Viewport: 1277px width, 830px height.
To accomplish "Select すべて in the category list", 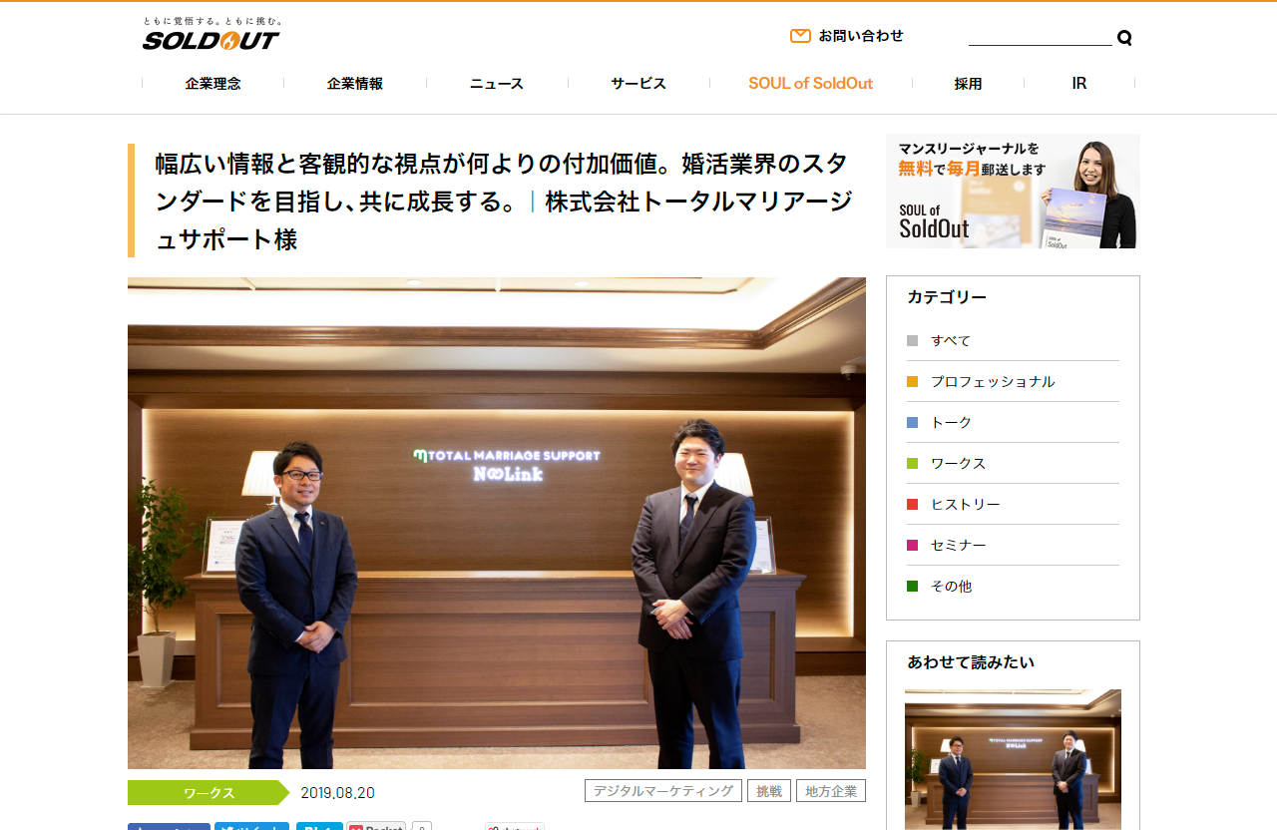I will point(951,340).
